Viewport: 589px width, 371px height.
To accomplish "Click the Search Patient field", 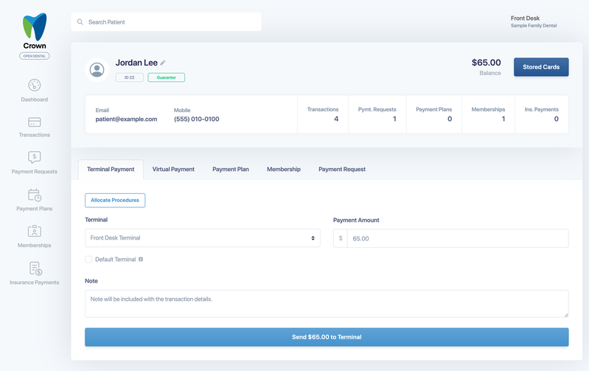I will click(166, 22).
